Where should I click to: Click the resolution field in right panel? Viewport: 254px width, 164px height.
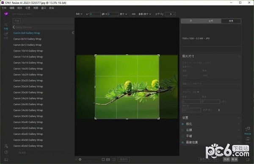[x=191, y=110]
